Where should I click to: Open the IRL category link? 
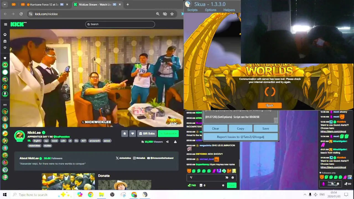pyautogui.click(x=29, y=141)
